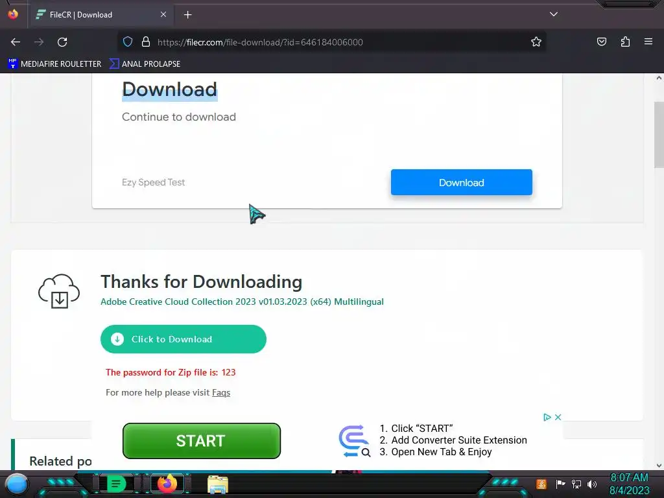Switch to Firefox in the taskbar
The width and height of the screenshot is (664, 498).
coord(167,484)
